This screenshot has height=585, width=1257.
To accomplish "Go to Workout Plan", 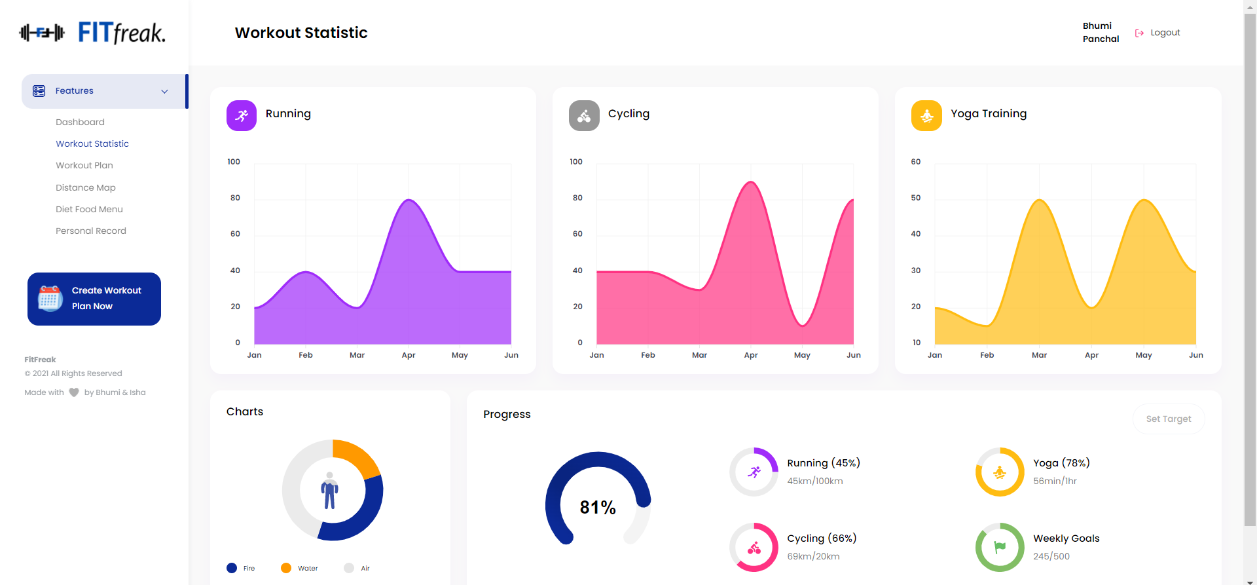I will tap(84, 165).
